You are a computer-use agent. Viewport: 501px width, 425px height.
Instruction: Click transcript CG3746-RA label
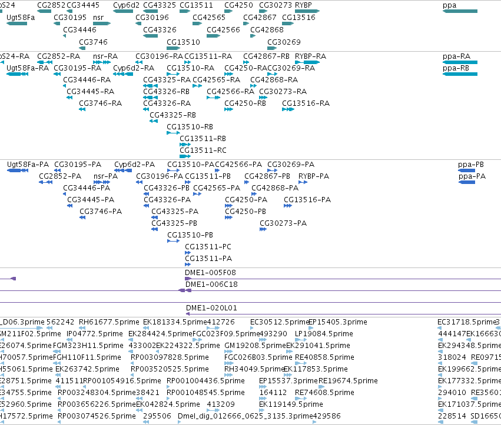tap(100, 103)
